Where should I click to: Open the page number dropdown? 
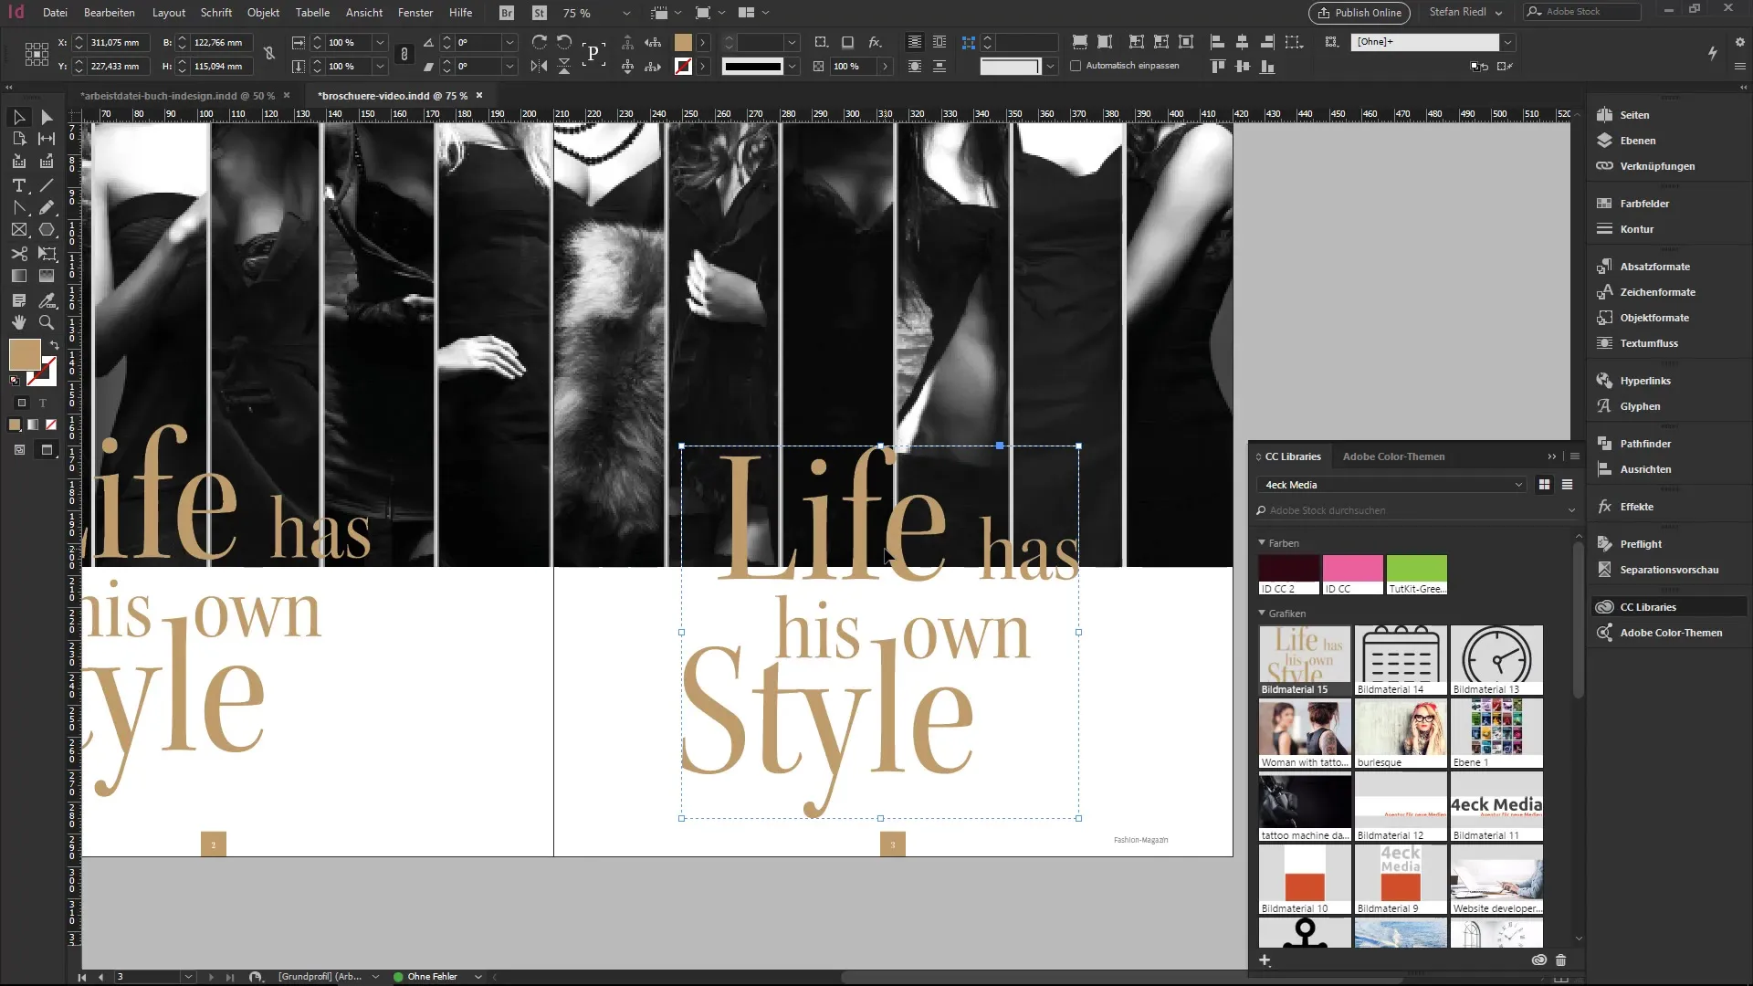pyautogui.click(x=188, y=977)
